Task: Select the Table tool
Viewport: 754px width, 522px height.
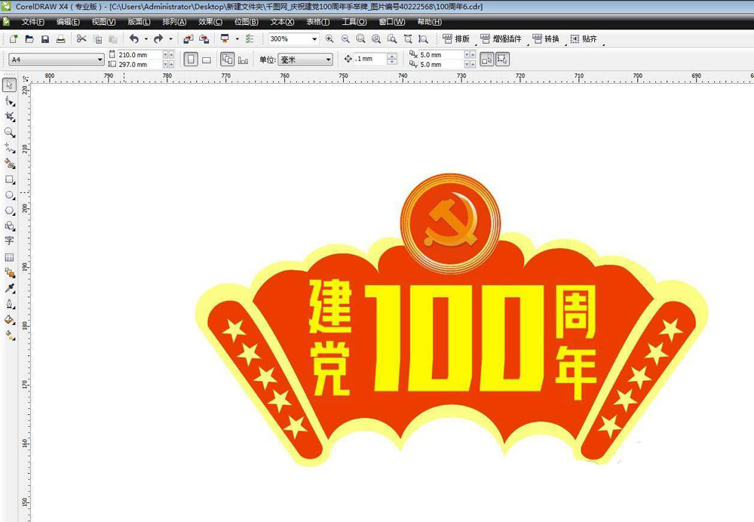Action: point(10,257)
